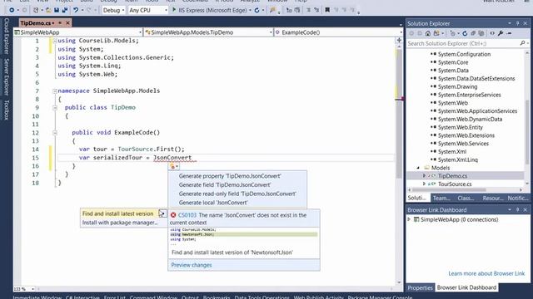Click pin icon on Solution Explorer panel
Screen dimensions: 533x299
pos(517,23)
